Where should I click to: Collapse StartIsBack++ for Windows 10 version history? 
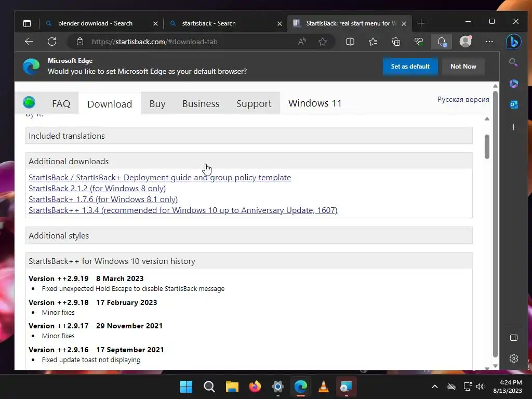pos(249,261)
